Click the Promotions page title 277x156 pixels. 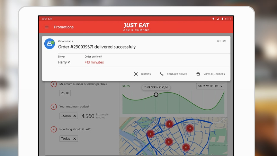click(64, 27)
